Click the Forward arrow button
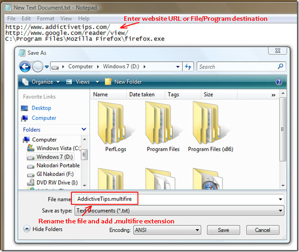The width and height of the screenshot is (299, 252). [38, 66]
